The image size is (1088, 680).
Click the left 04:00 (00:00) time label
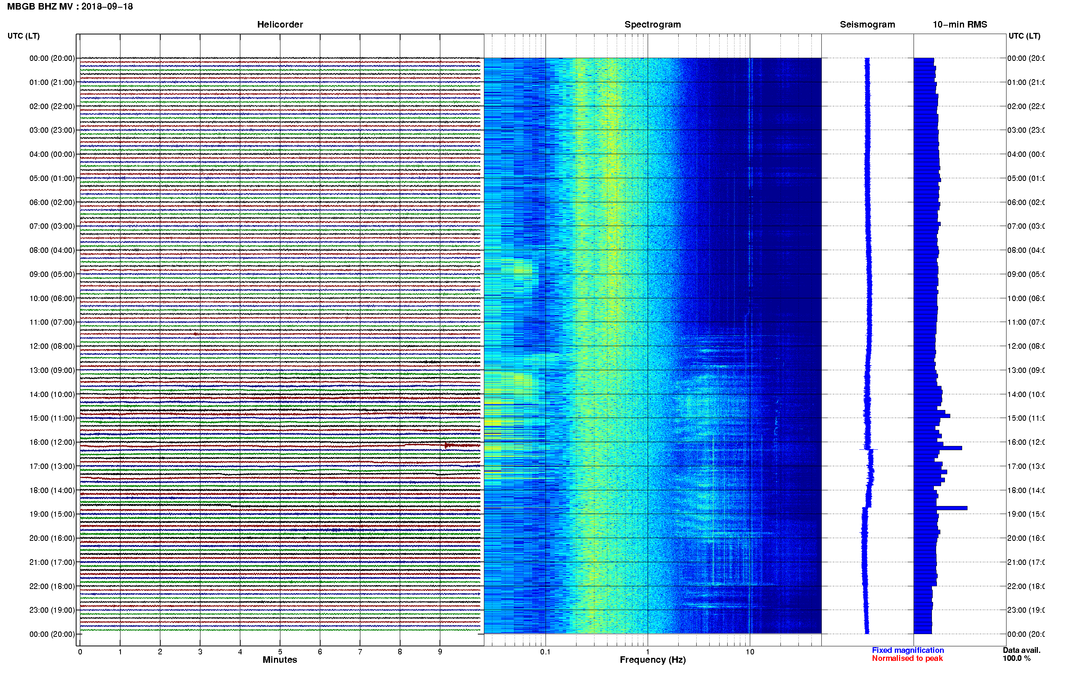tap(52, 154)
